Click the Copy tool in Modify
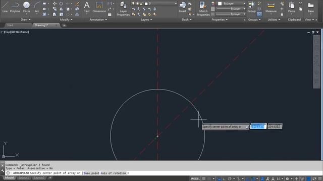Viewport: 323px width, 181px height. pyautogui.click(x=55, y=9)
